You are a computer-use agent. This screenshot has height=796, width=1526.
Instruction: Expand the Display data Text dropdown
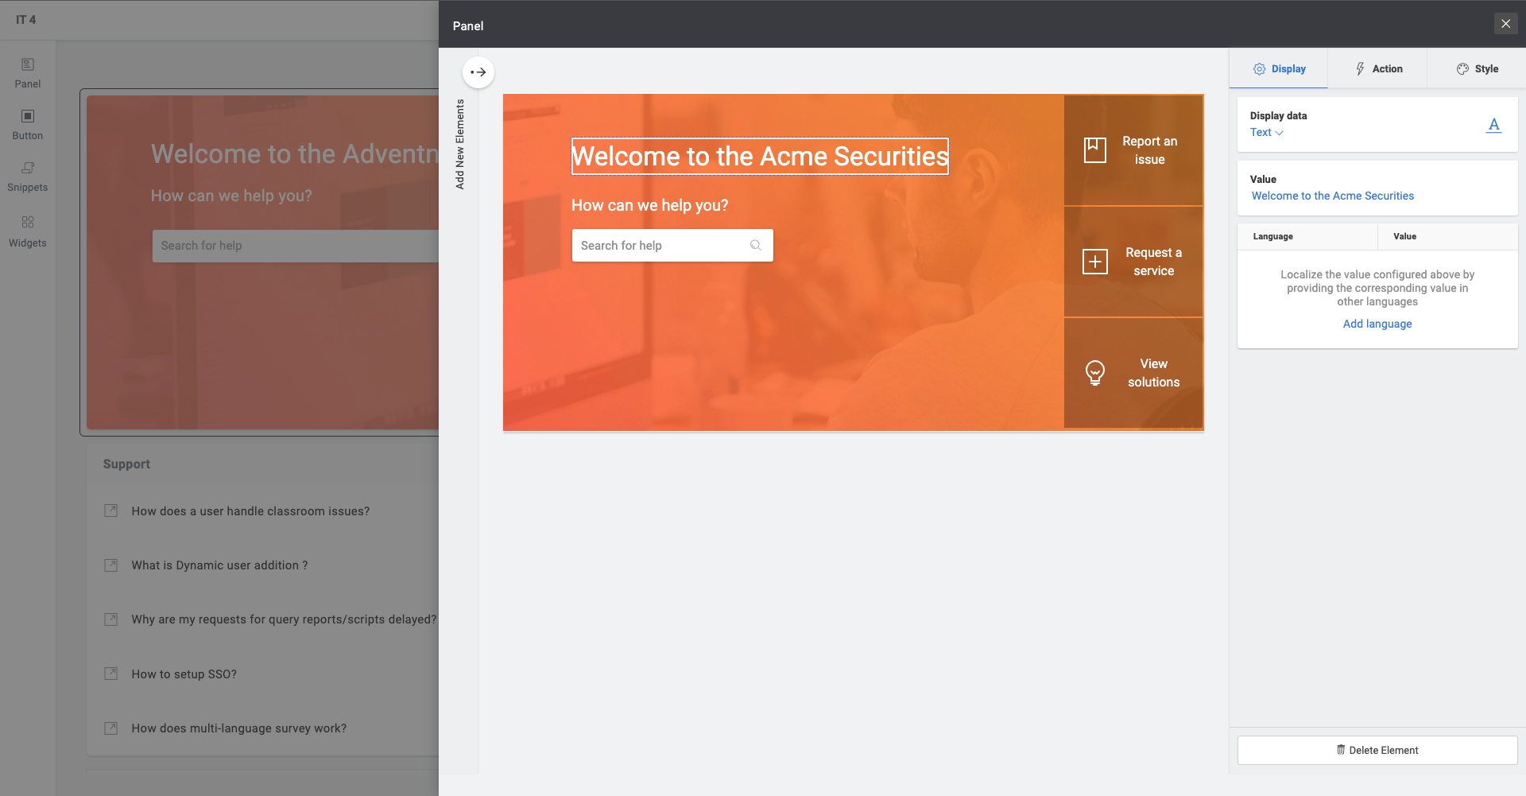click(x=1266, y=133)
